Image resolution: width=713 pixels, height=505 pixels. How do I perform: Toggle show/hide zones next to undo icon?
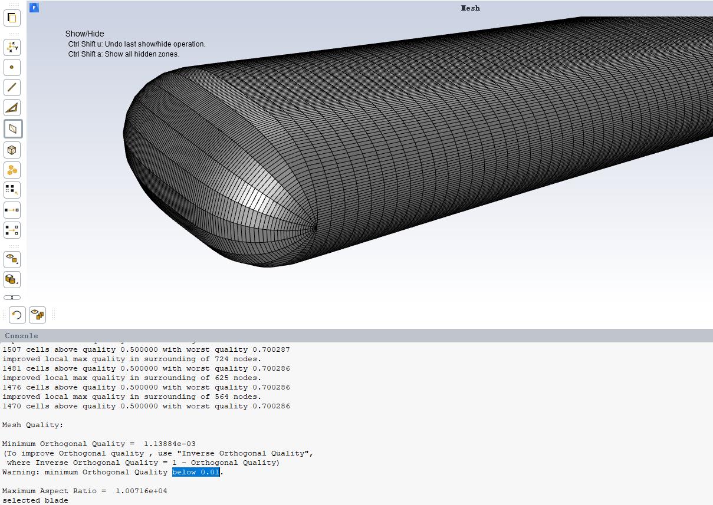(37, 315)
